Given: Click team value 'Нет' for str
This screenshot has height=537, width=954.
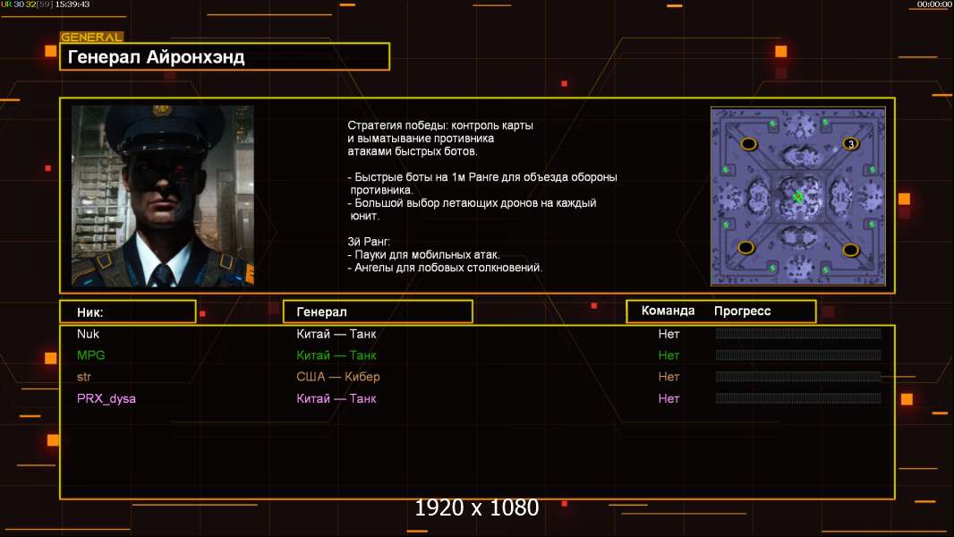Looking at the screenshot, I should pos(669,377).
